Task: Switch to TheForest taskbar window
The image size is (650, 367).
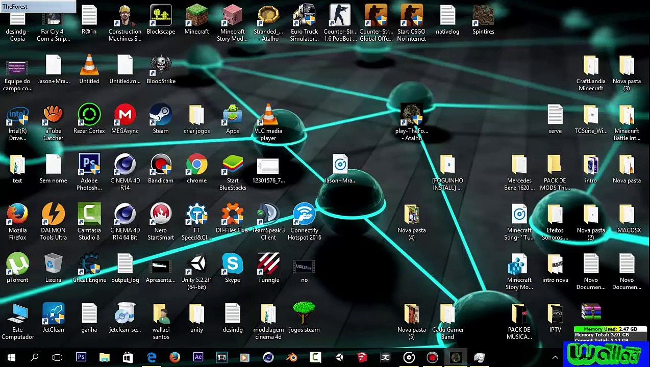Action: coord(456,358)
